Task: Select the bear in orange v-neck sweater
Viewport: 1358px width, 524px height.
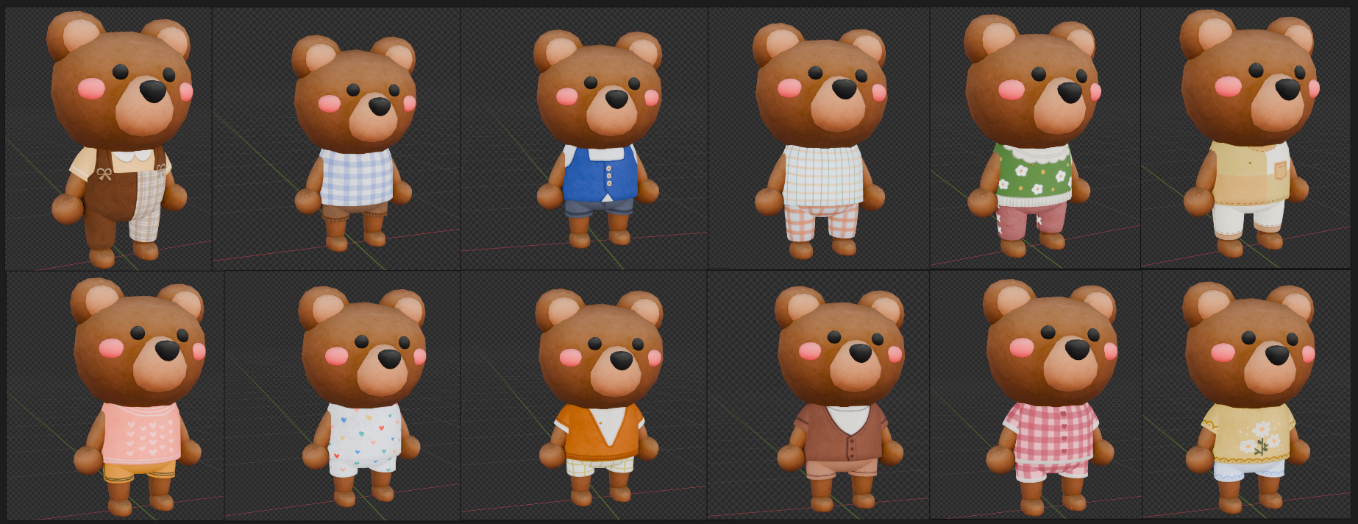Action: pyautogui.click(x=599, y=397)
